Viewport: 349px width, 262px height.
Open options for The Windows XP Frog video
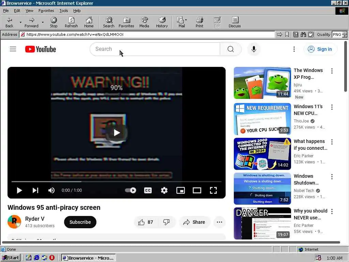tap(332, 71)
